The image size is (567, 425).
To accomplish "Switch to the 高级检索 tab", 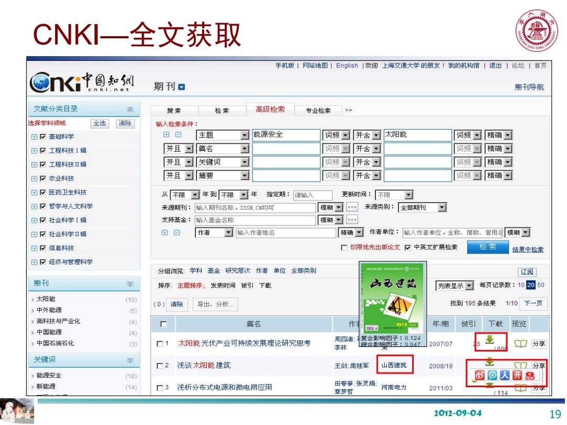I will pos(270,109).
